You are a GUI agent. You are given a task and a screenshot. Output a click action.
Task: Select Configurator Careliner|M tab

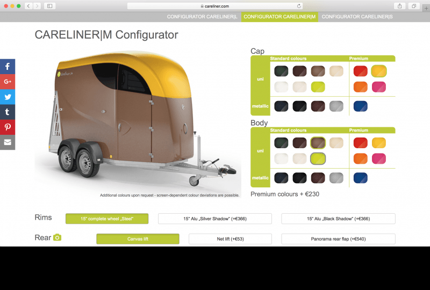point(279,17)
